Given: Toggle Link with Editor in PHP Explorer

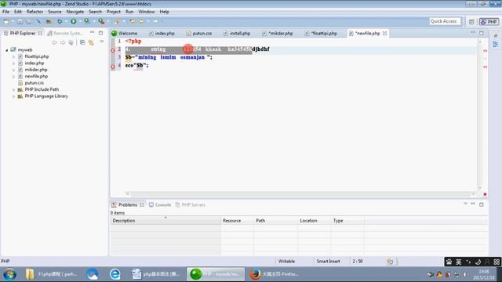Looking at the screenshot, I should click(91, 42).
